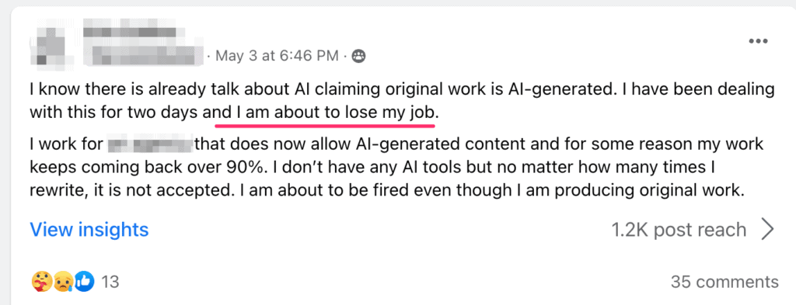Click the blue thumbs-up like reaction icon
Viewport: 796px width, 305px height.
coord(85,282)
